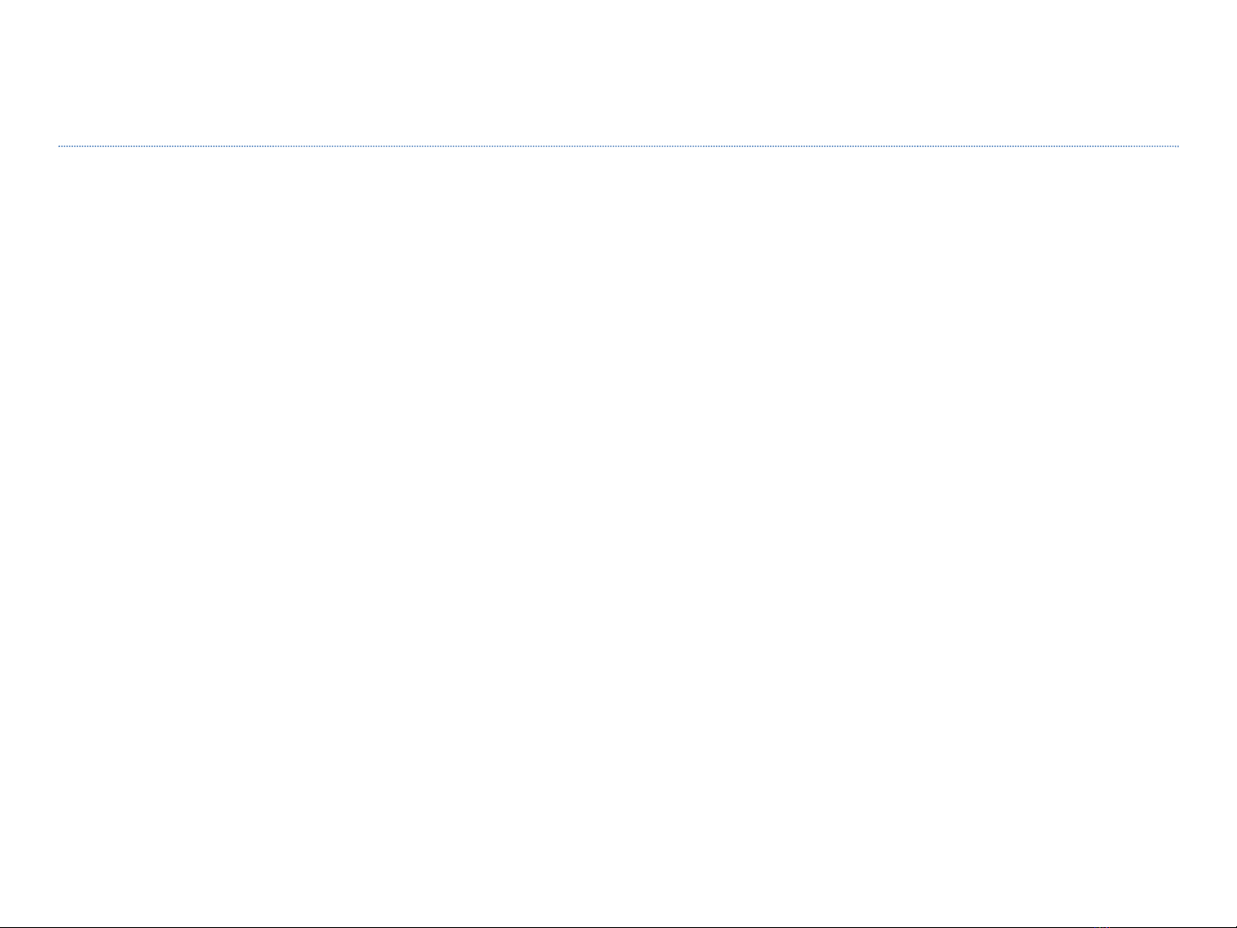Click the dotted blue horizontal divider line
This screenshot has width=1237, height=928.
[x=618, y=146]
